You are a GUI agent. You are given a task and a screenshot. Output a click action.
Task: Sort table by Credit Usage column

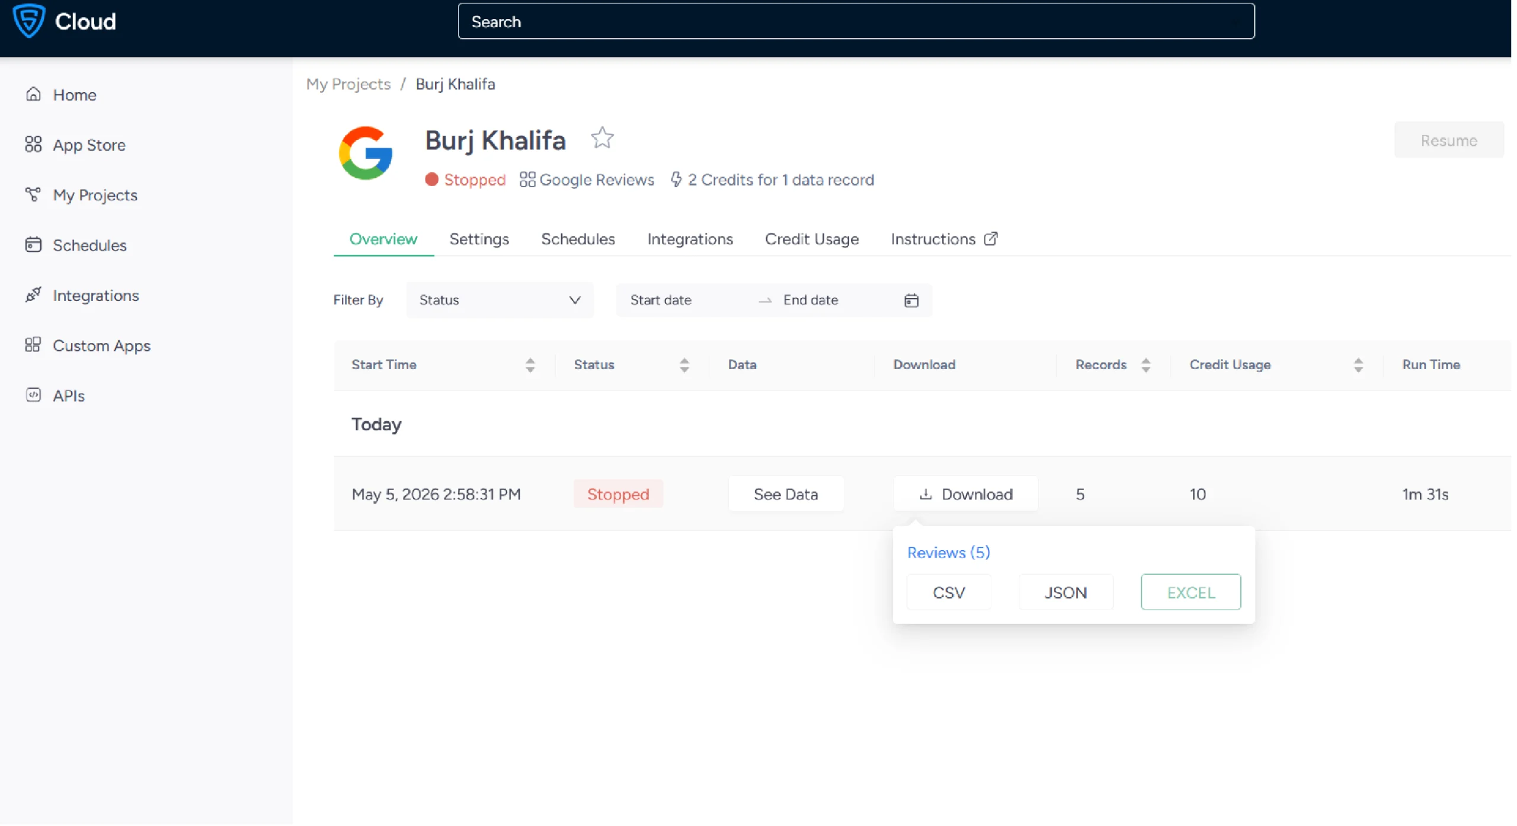click(1358, 365)
